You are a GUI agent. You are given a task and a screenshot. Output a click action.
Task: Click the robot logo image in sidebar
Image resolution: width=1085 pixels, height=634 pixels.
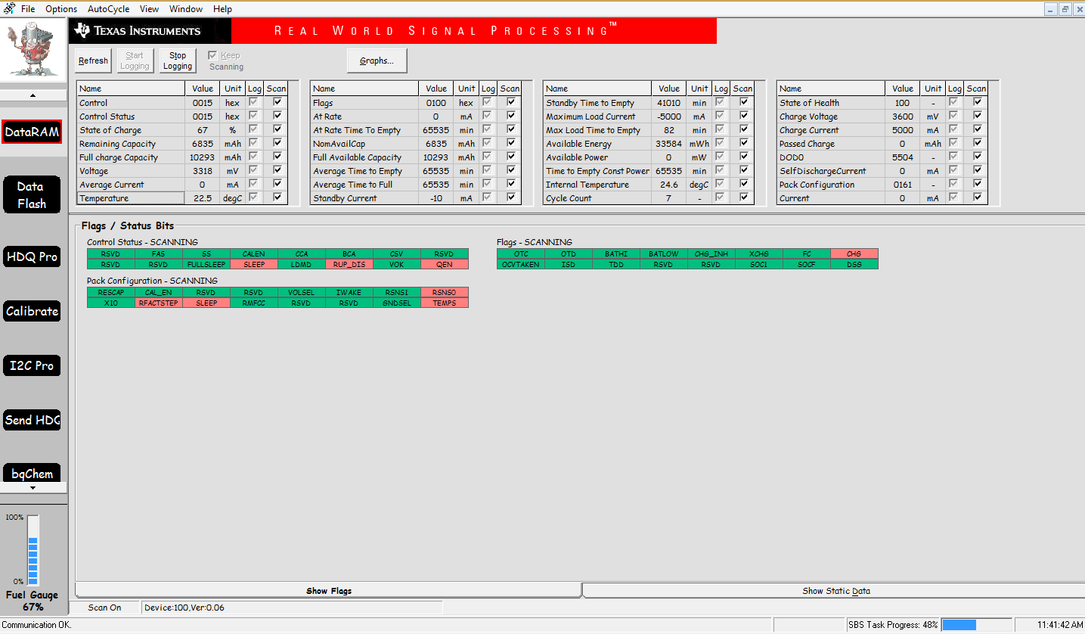(32, 50)
